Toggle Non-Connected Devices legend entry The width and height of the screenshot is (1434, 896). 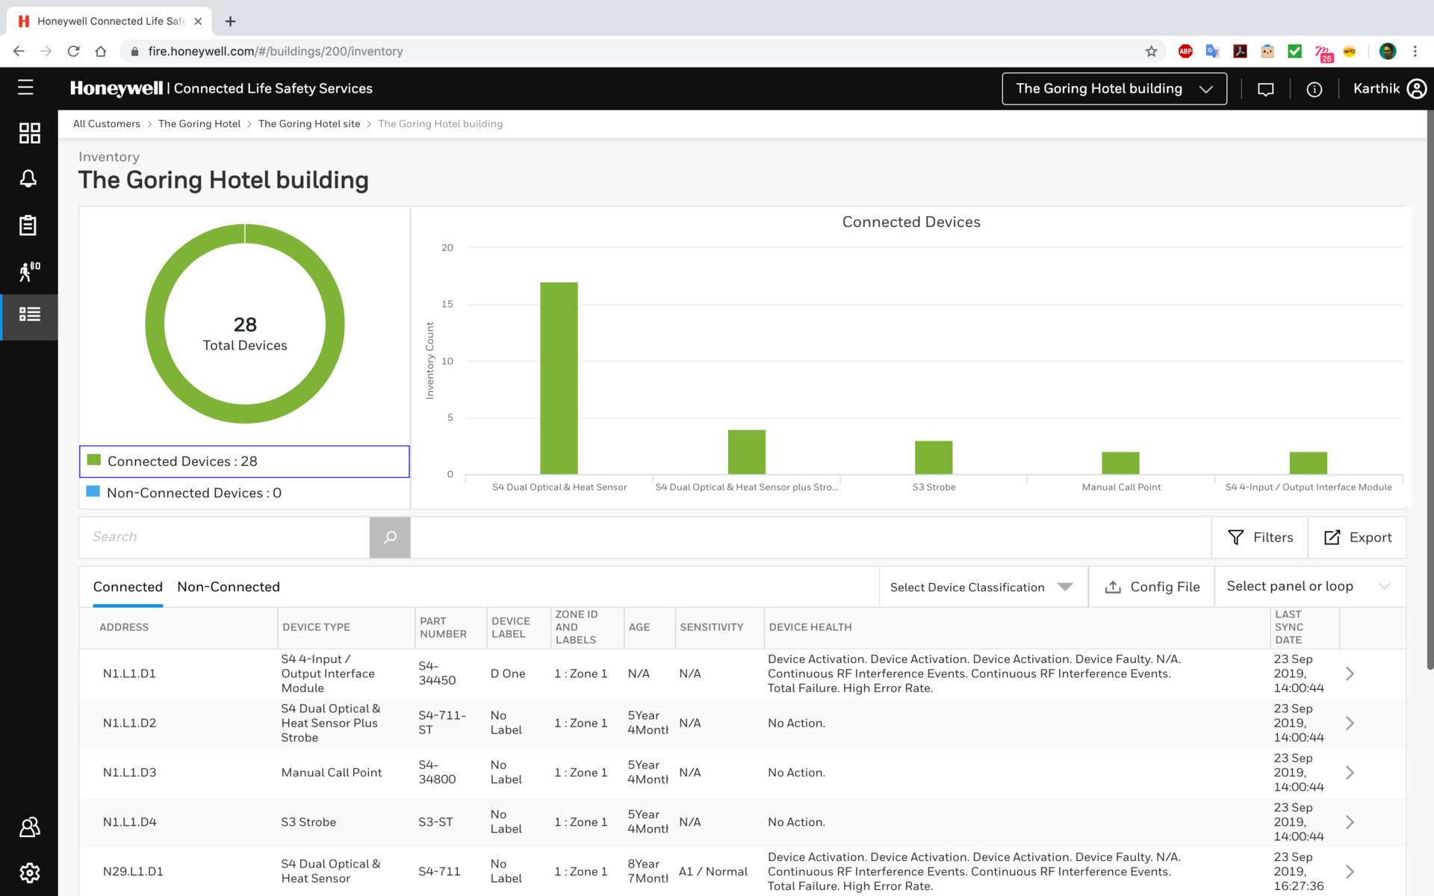pos(193,493)
